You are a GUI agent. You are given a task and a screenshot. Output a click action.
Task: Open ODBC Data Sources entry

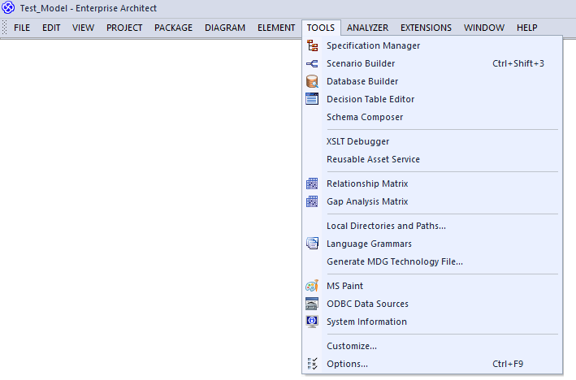click(x=432, y=304)
